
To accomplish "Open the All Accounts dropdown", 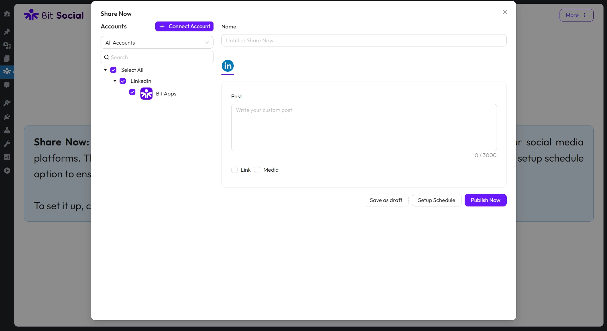I will click(x=157, y=43).
